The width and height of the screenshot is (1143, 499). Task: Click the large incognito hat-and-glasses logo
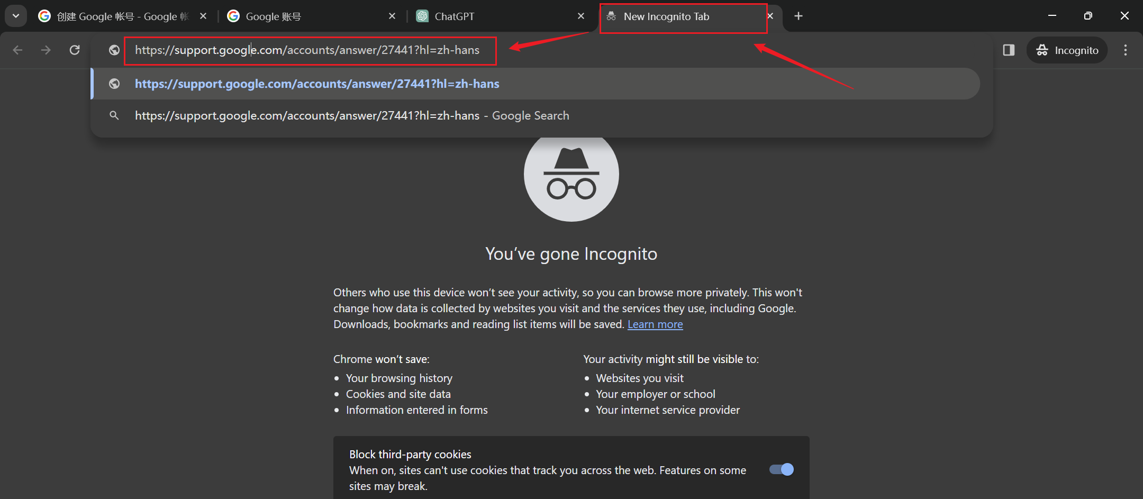coord(571,175)
